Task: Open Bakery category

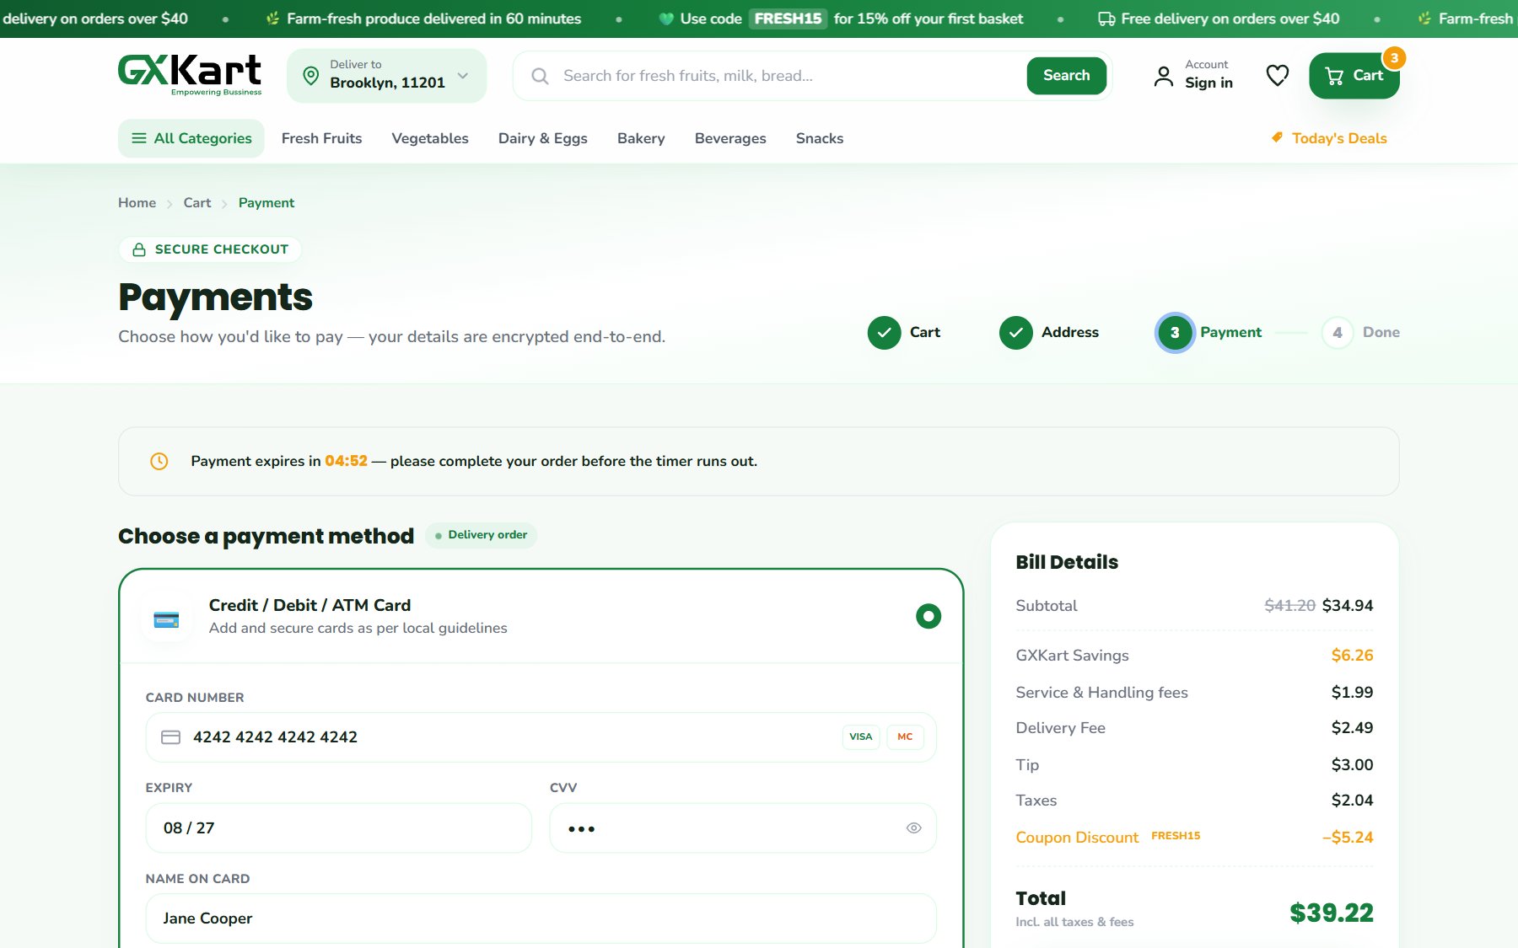Action: coord(641,138)
